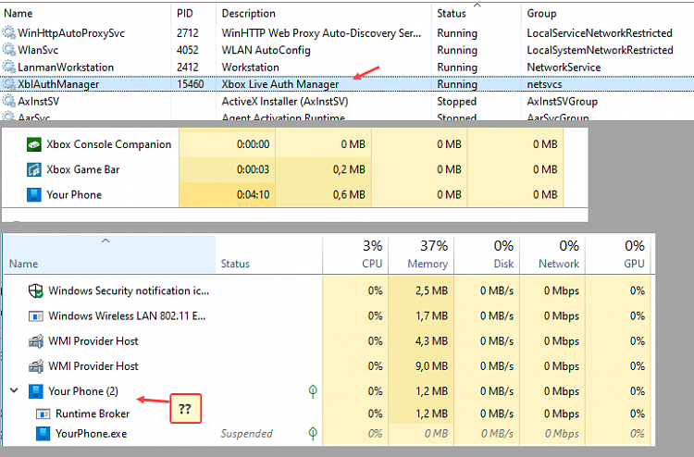Click the XblAuthManager service gear icon
694x457 pixels.
8,84
